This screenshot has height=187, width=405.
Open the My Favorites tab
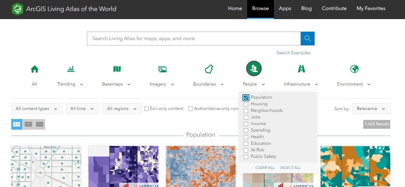pos(371,9)
